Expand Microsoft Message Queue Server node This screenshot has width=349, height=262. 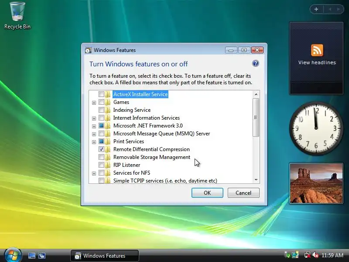click(94, 134)
